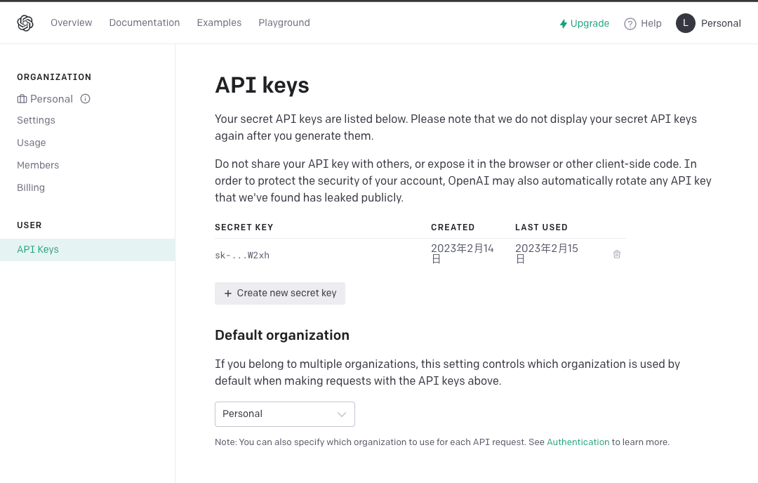
Task: Click the briefcase icon beside Personal organization
Action: pos(22,99)
